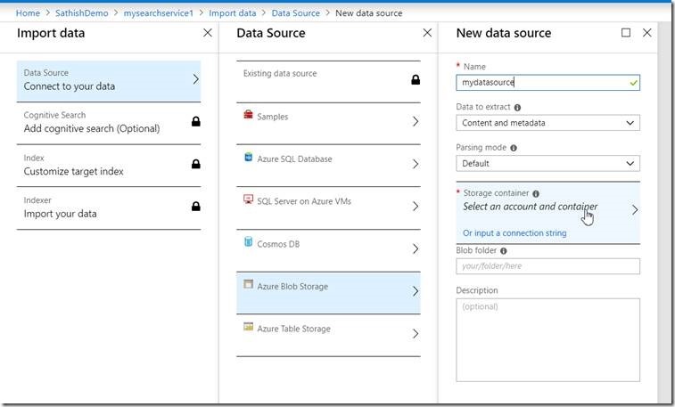Click the lock icon on Cognitive Search row
This screenshot has height=407, width=675.
click(x=196, y=122)
